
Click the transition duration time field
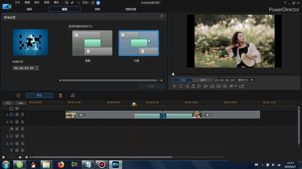pos(24,68)
